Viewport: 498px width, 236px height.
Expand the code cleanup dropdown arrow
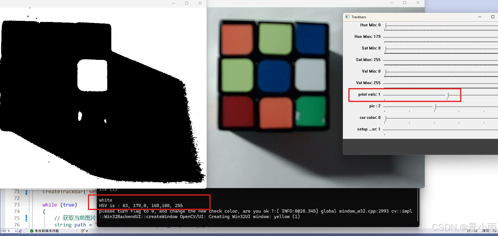point(87,231)
